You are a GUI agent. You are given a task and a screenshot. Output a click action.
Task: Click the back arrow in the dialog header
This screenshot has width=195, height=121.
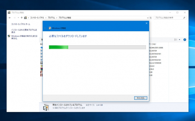pyautogui.click(x=45, y=28)
